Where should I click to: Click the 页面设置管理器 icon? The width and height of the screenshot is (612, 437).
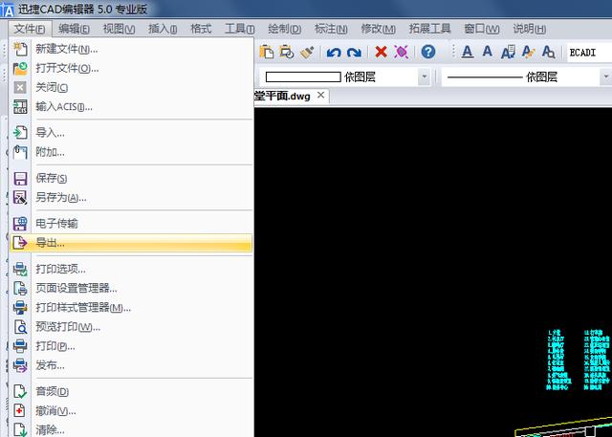click(x=20, y=288)
